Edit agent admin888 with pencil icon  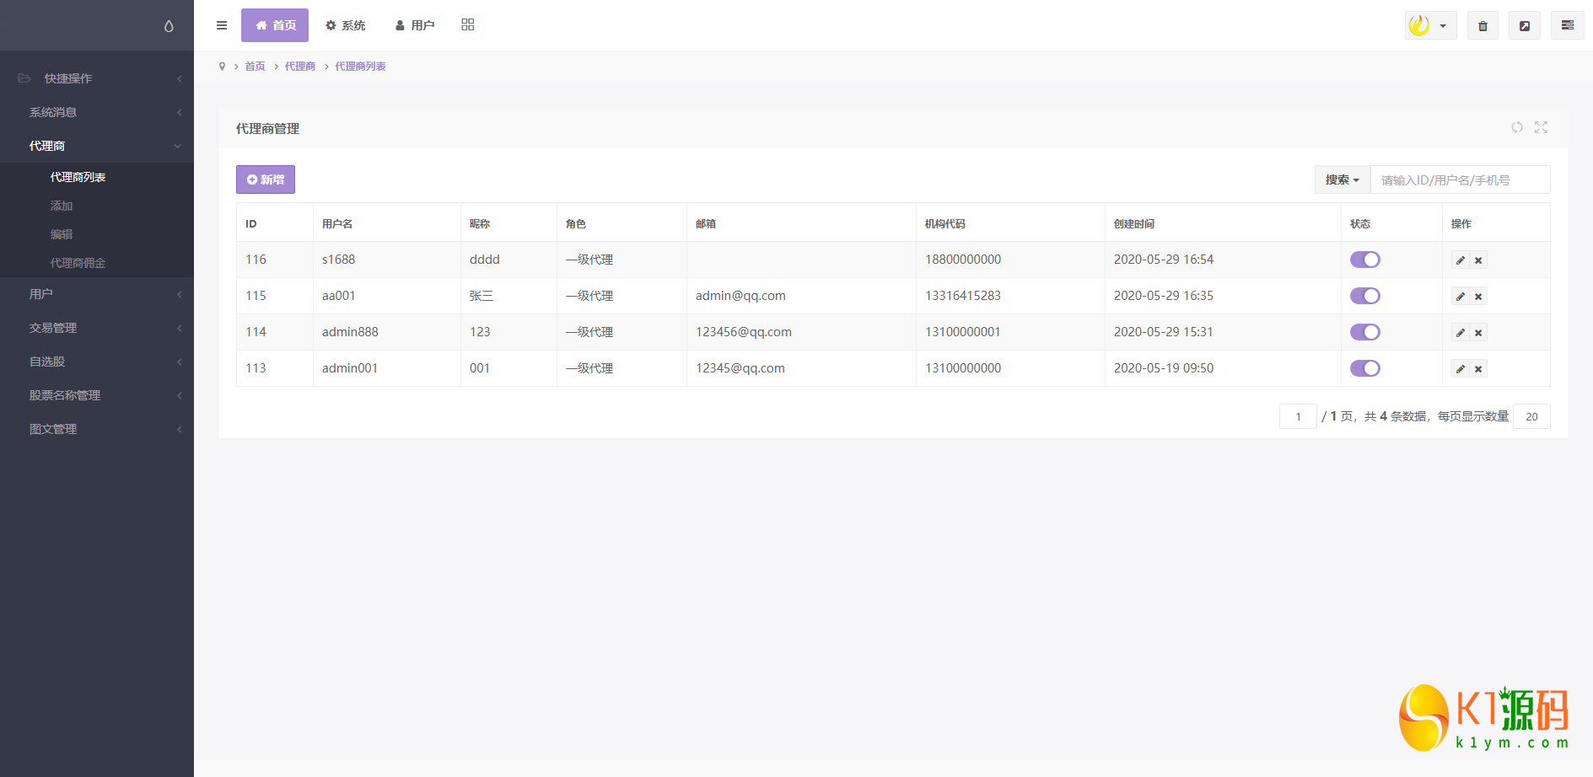[x=1461, y=333]
